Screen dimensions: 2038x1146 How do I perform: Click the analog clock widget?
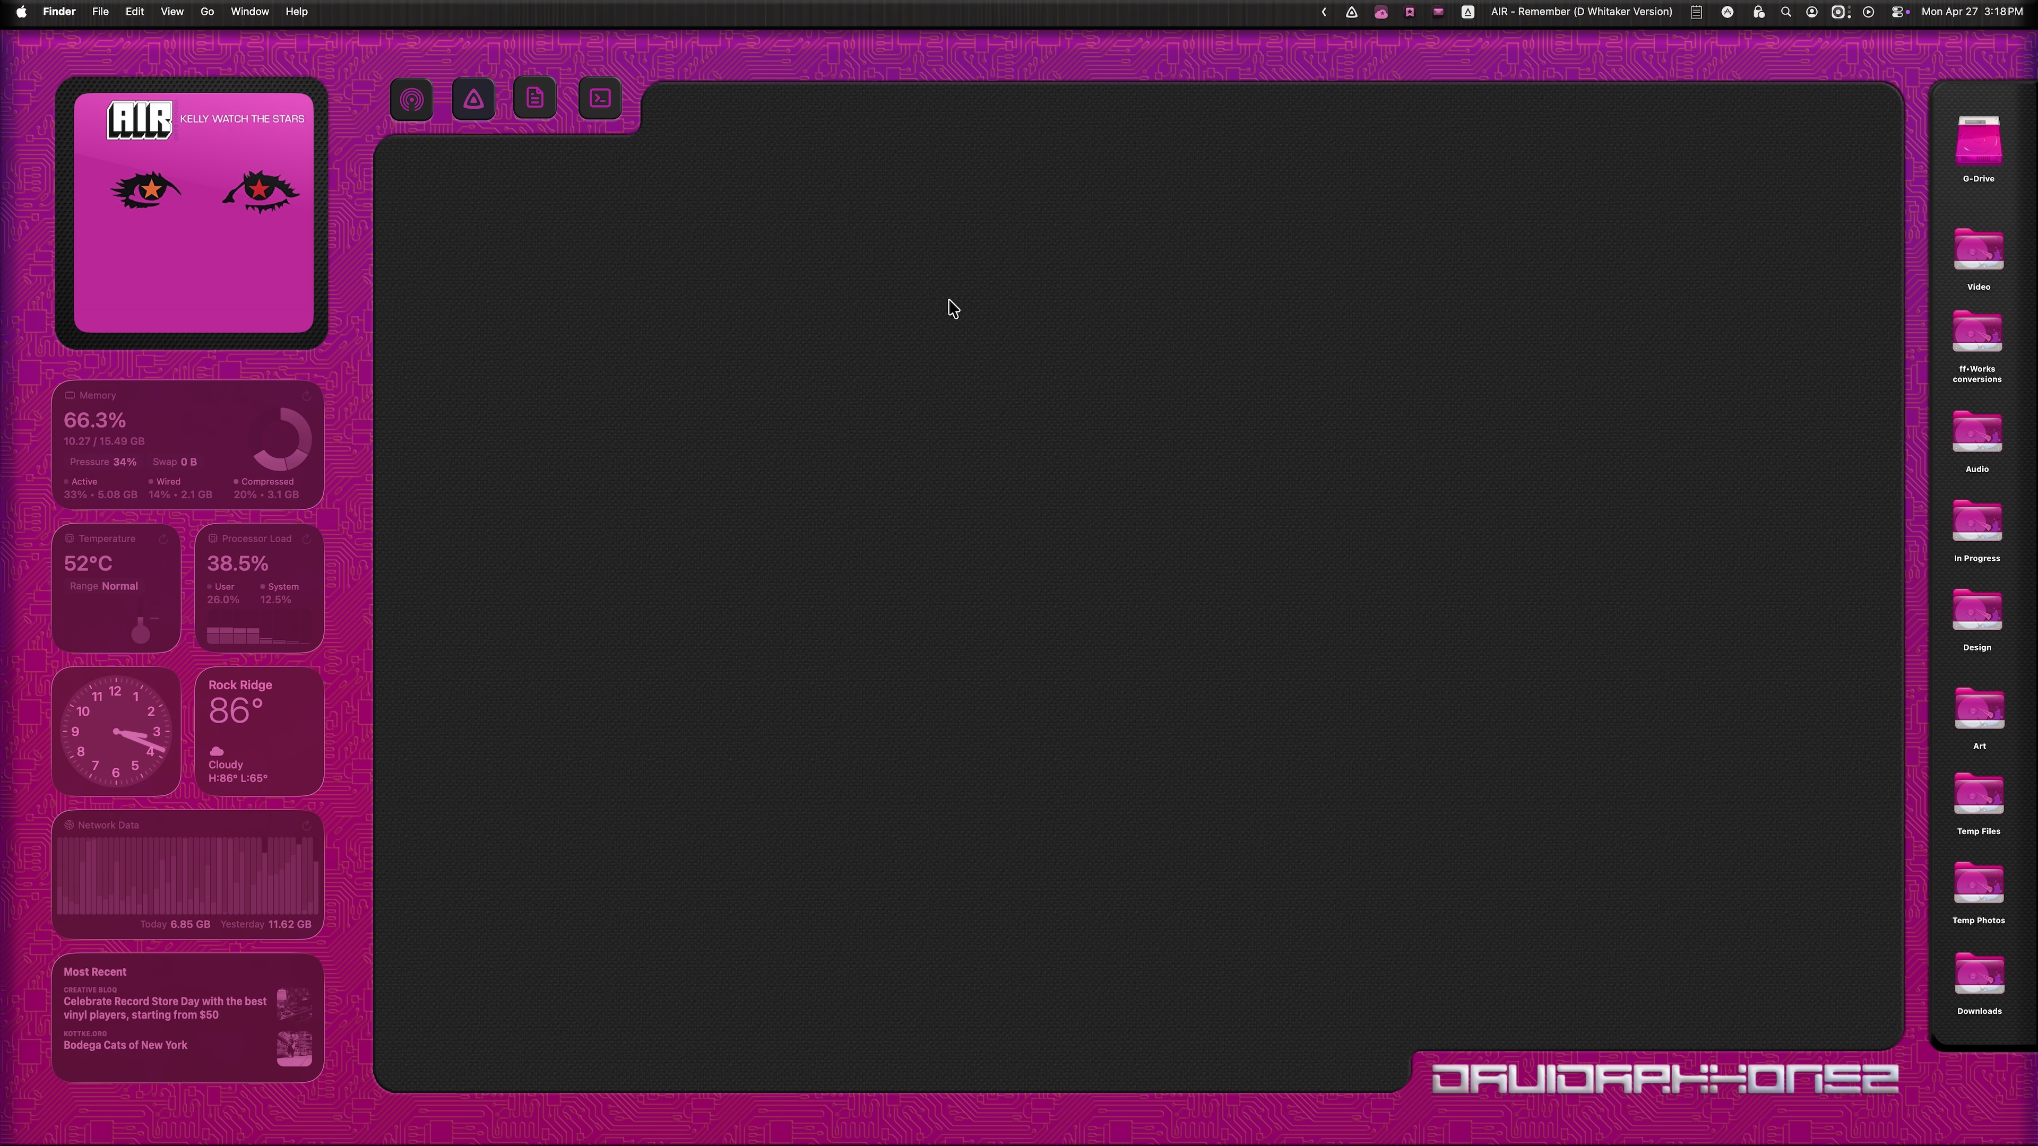116,732
